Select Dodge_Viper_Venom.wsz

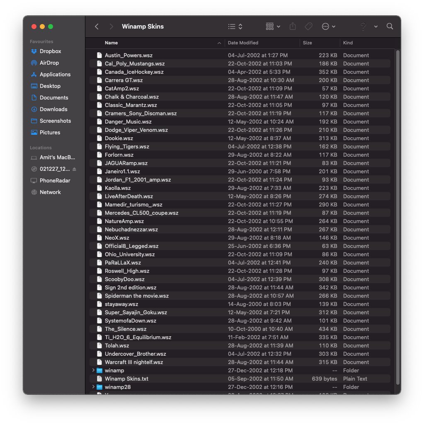[240, 130]
